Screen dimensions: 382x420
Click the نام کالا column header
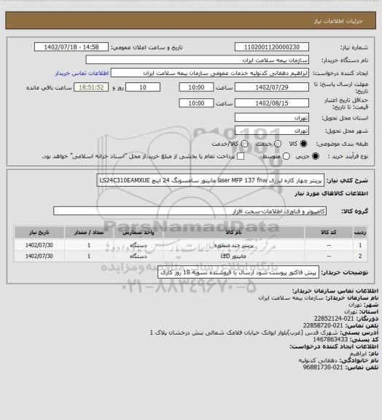point(233,232)
